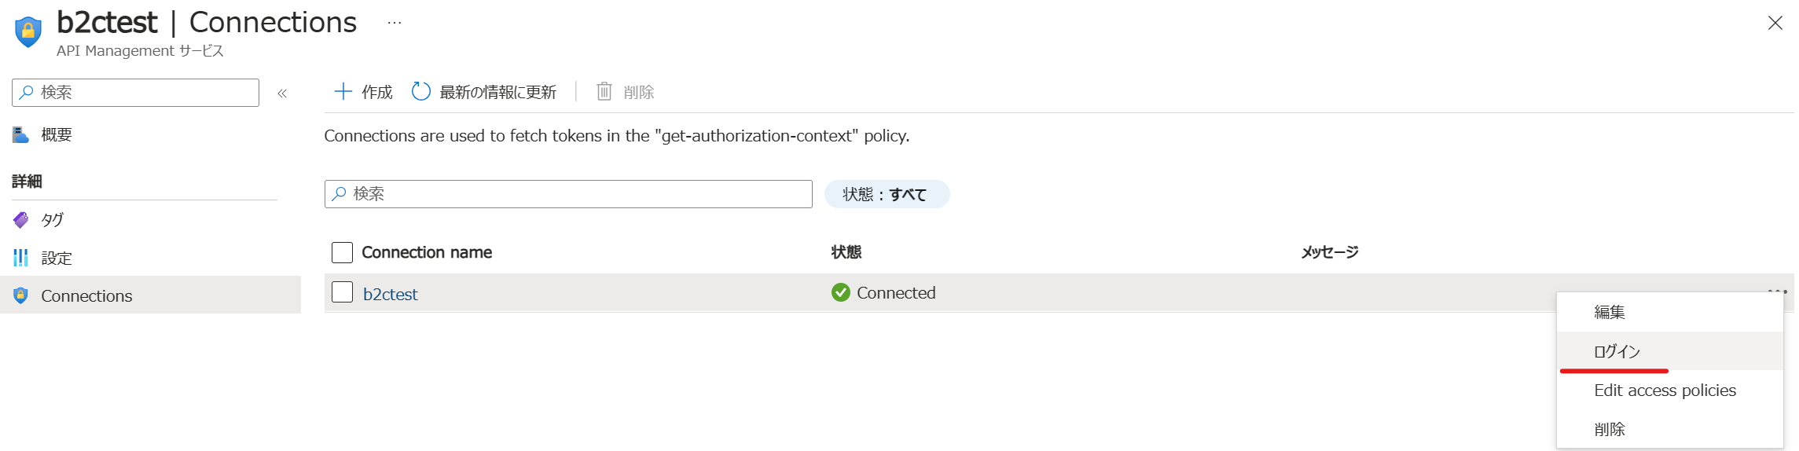Open 設定 via its sliders icon
Viewport: 1799px width, 451px height.
coord(21,258)
